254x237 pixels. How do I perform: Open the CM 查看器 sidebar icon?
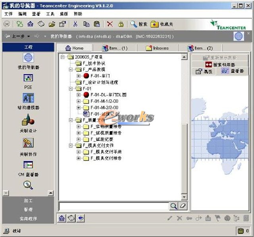pyautogui.click(x=28, y=164)
